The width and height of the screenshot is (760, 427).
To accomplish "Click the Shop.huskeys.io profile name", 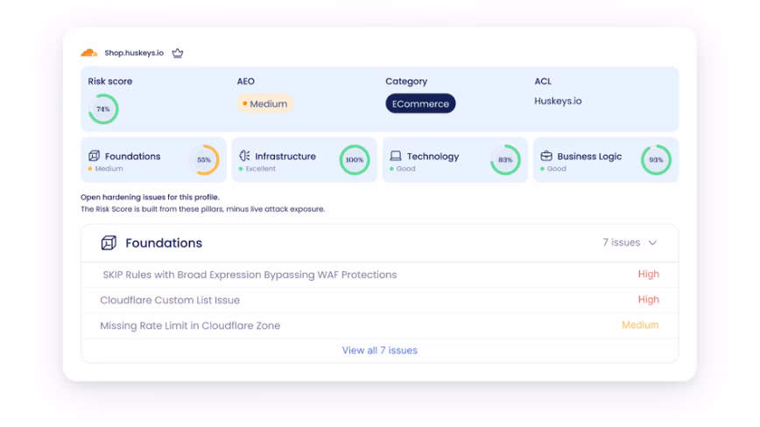I will 134,52.
